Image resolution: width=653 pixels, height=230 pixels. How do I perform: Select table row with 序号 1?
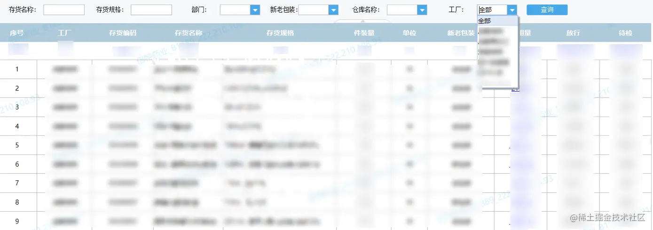[326, 69]
